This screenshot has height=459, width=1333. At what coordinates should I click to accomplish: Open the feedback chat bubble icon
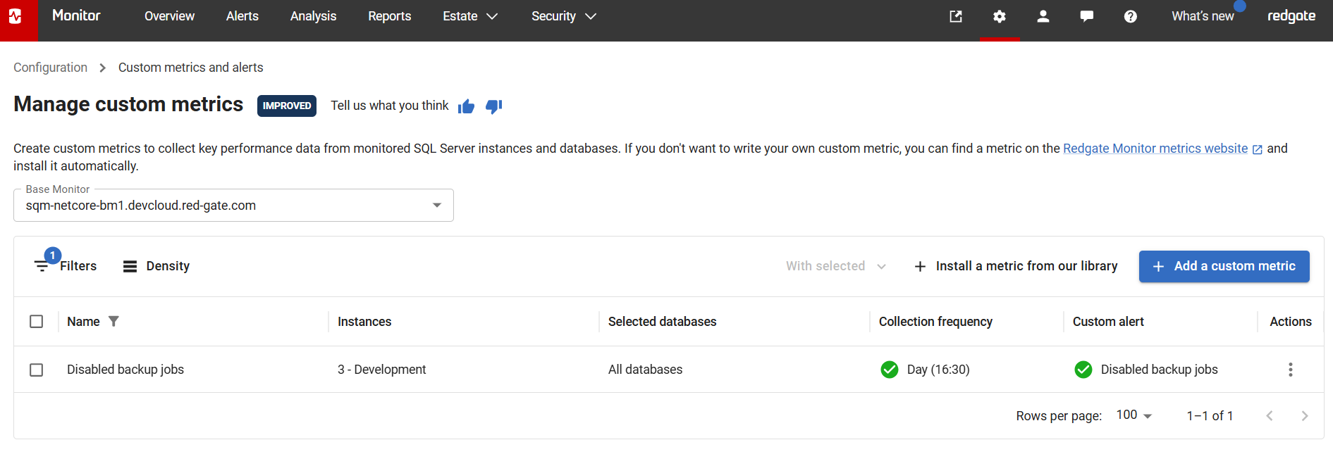[x=1087, y=16]
